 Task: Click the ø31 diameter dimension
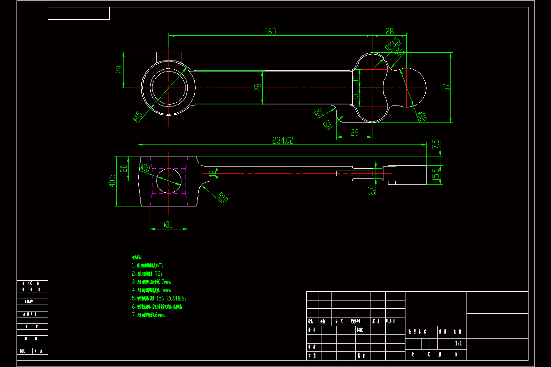[x=168, y=224]
